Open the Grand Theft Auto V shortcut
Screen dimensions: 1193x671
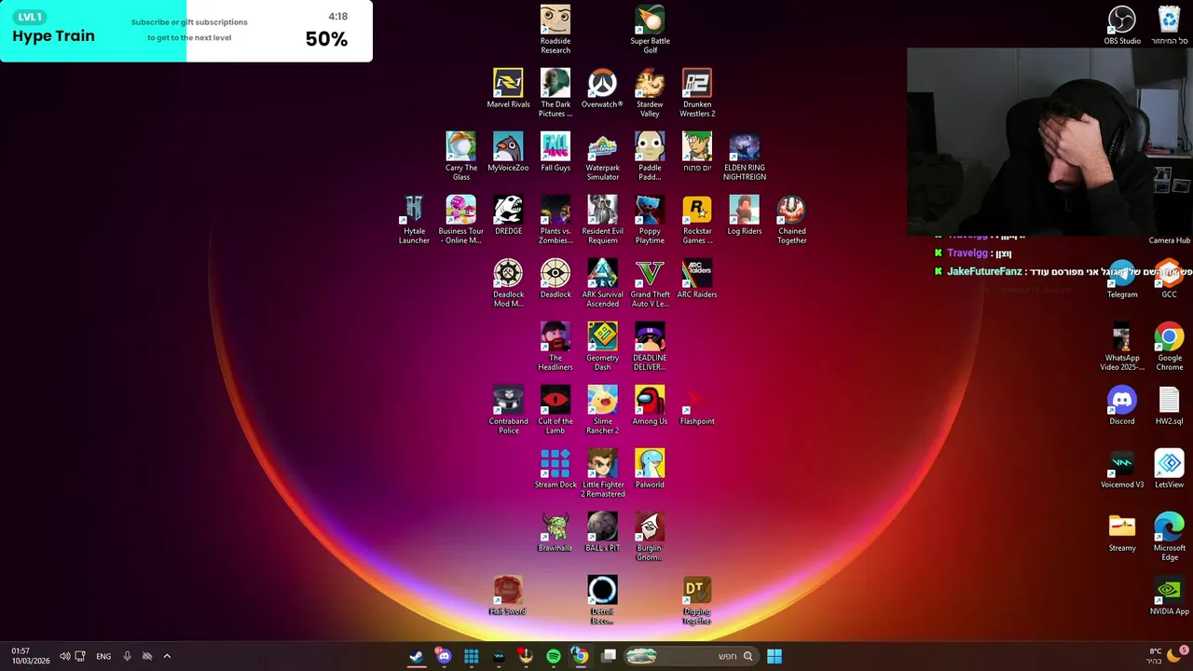[650, 282]
